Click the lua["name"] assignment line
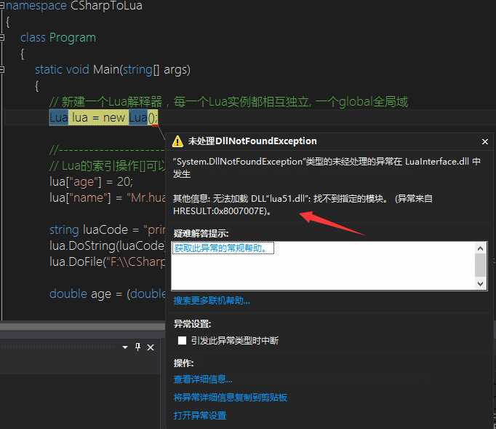The height and width of the screenshot is (429, 496). pos(108,197)
